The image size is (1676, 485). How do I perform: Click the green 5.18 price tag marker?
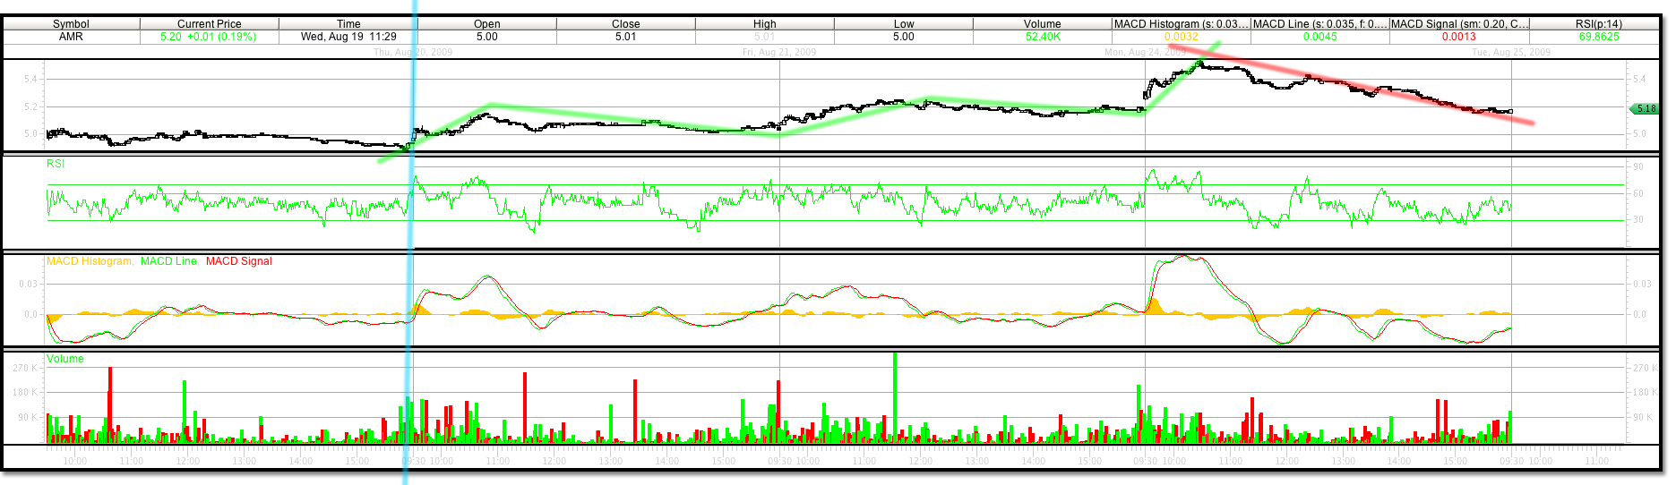click(x=1645, y=108)
